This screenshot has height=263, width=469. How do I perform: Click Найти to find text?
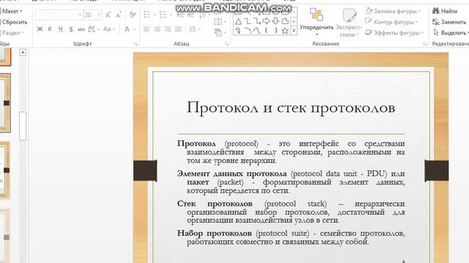coord(445,12)
